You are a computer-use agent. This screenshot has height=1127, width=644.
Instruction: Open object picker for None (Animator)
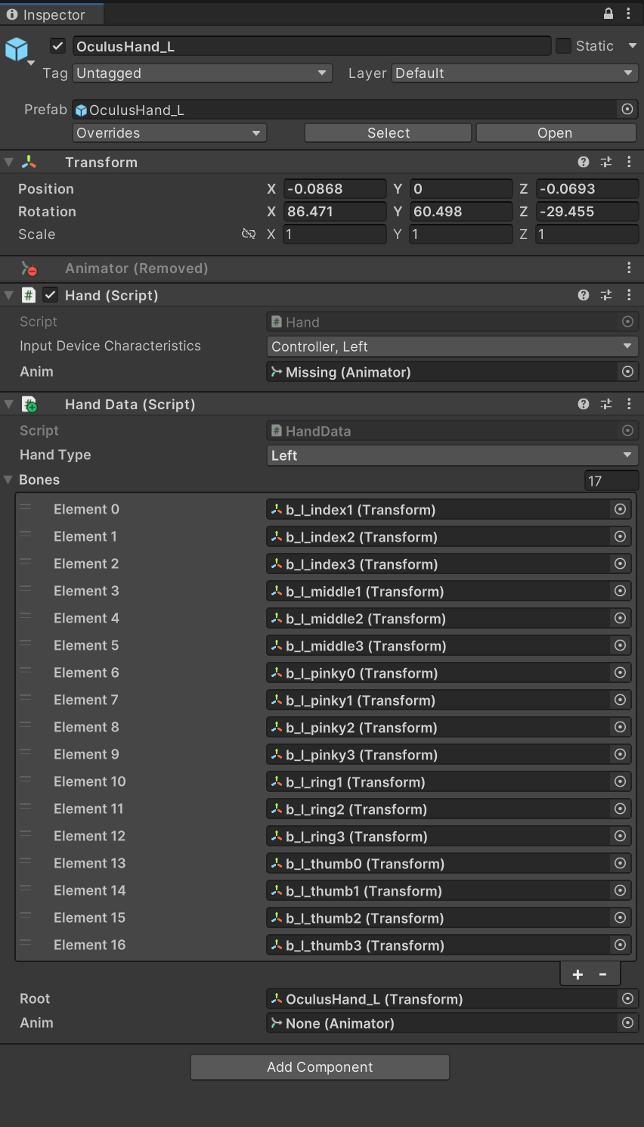627,1023
